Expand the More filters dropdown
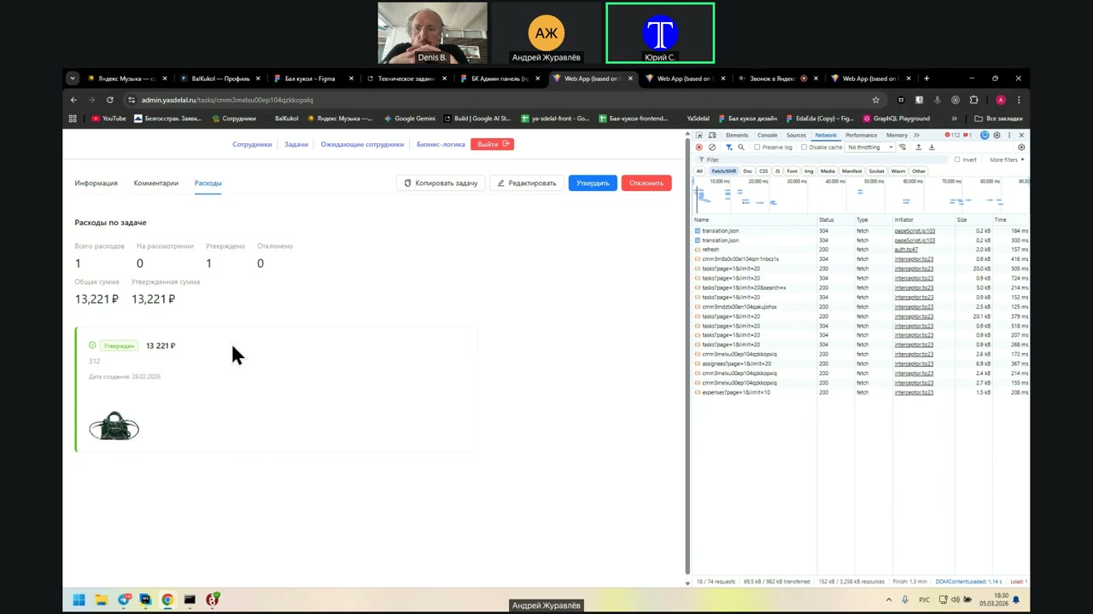Image resolution: width=1093 pixels, height=614 pixels. (1007, 159)
